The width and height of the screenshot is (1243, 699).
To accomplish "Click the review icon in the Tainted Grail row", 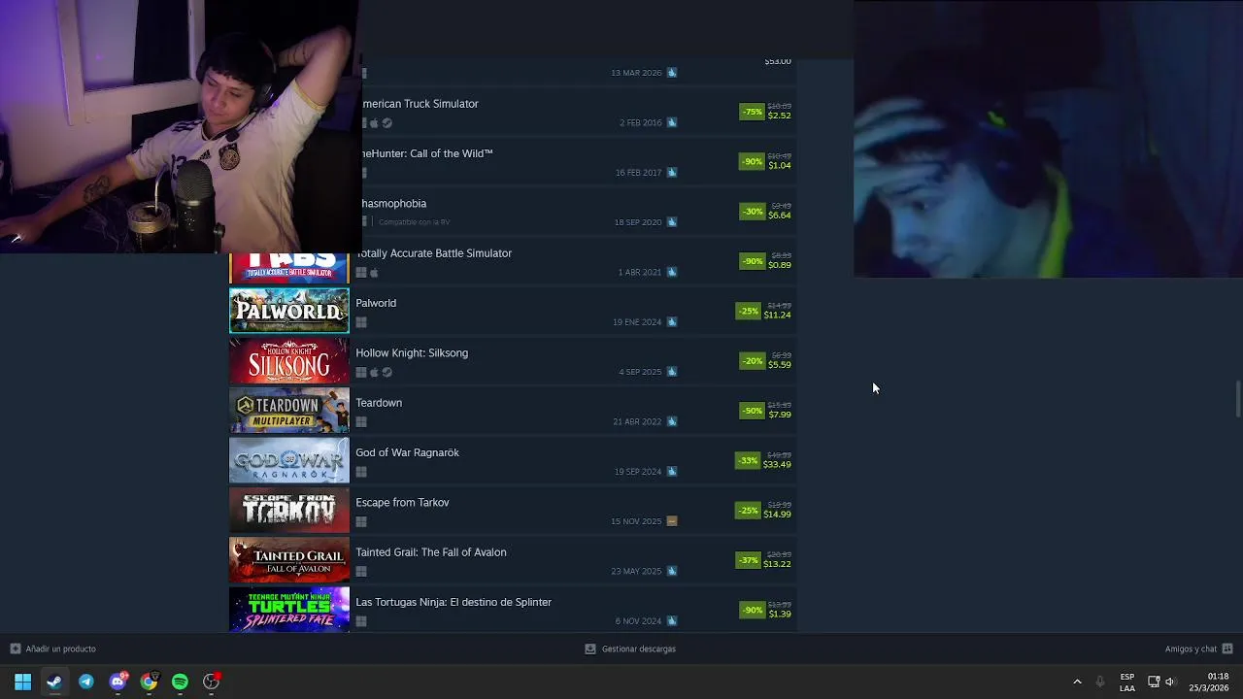I will (x=672, y=572).
